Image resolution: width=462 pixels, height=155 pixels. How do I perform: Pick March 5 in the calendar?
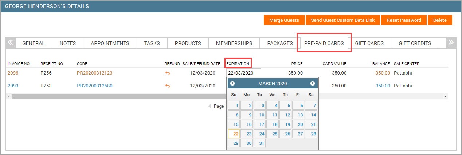(285, 106)
